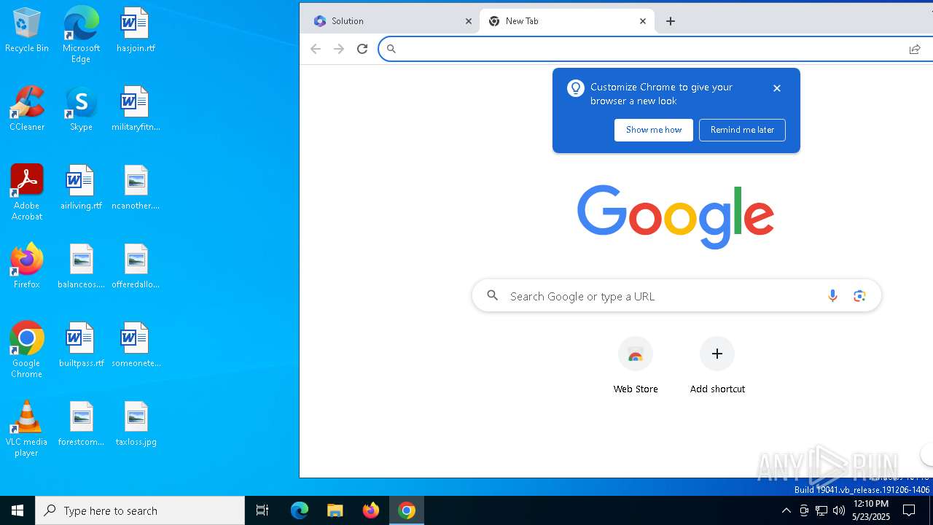Select the someonete... document on desktop
Screen dimensions: 933x525
click(136, 345)
